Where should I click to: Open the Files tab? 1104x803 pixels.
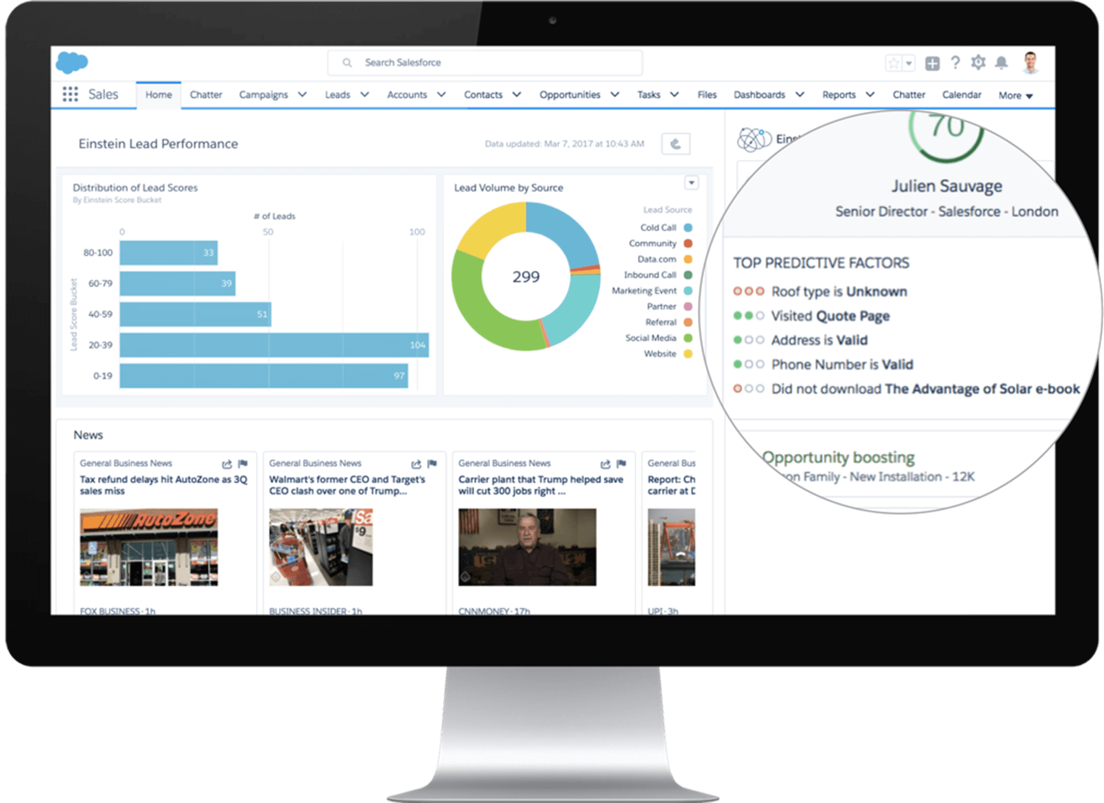pos(707,95)
